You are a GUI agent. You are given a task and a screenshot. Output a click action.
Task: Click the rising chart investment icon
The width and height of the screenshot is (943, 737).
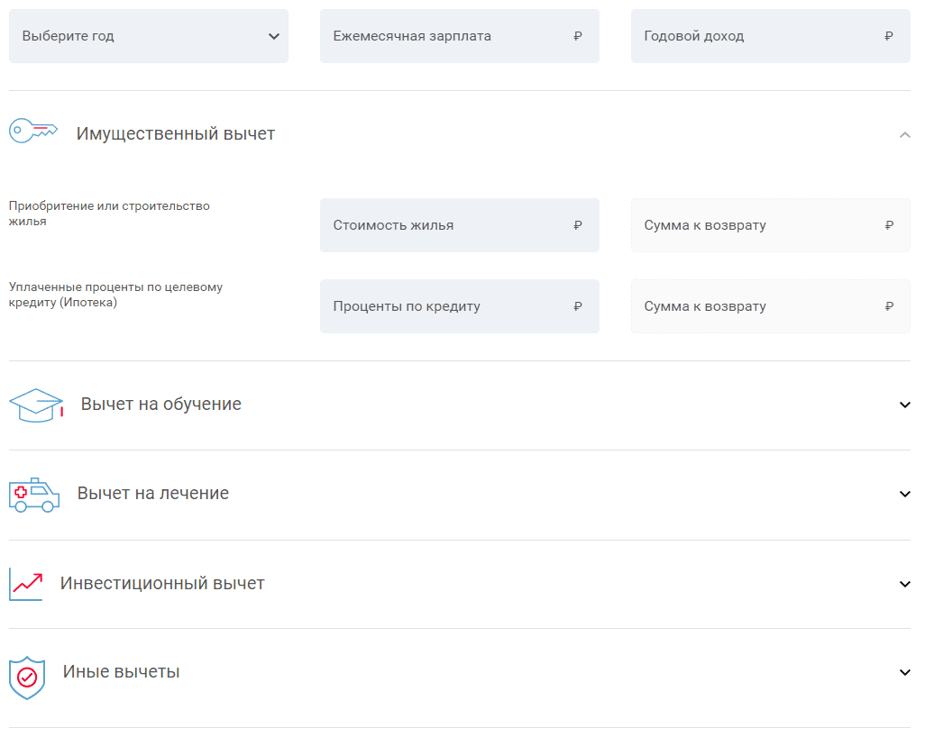click(x=26, y=584)
